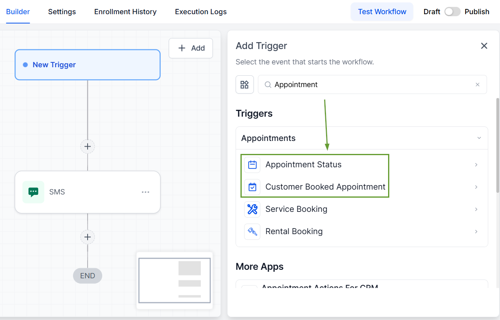Click the Appointment Status calendar icon
Viewport: 500px width, 320px height.
[252, 164]
